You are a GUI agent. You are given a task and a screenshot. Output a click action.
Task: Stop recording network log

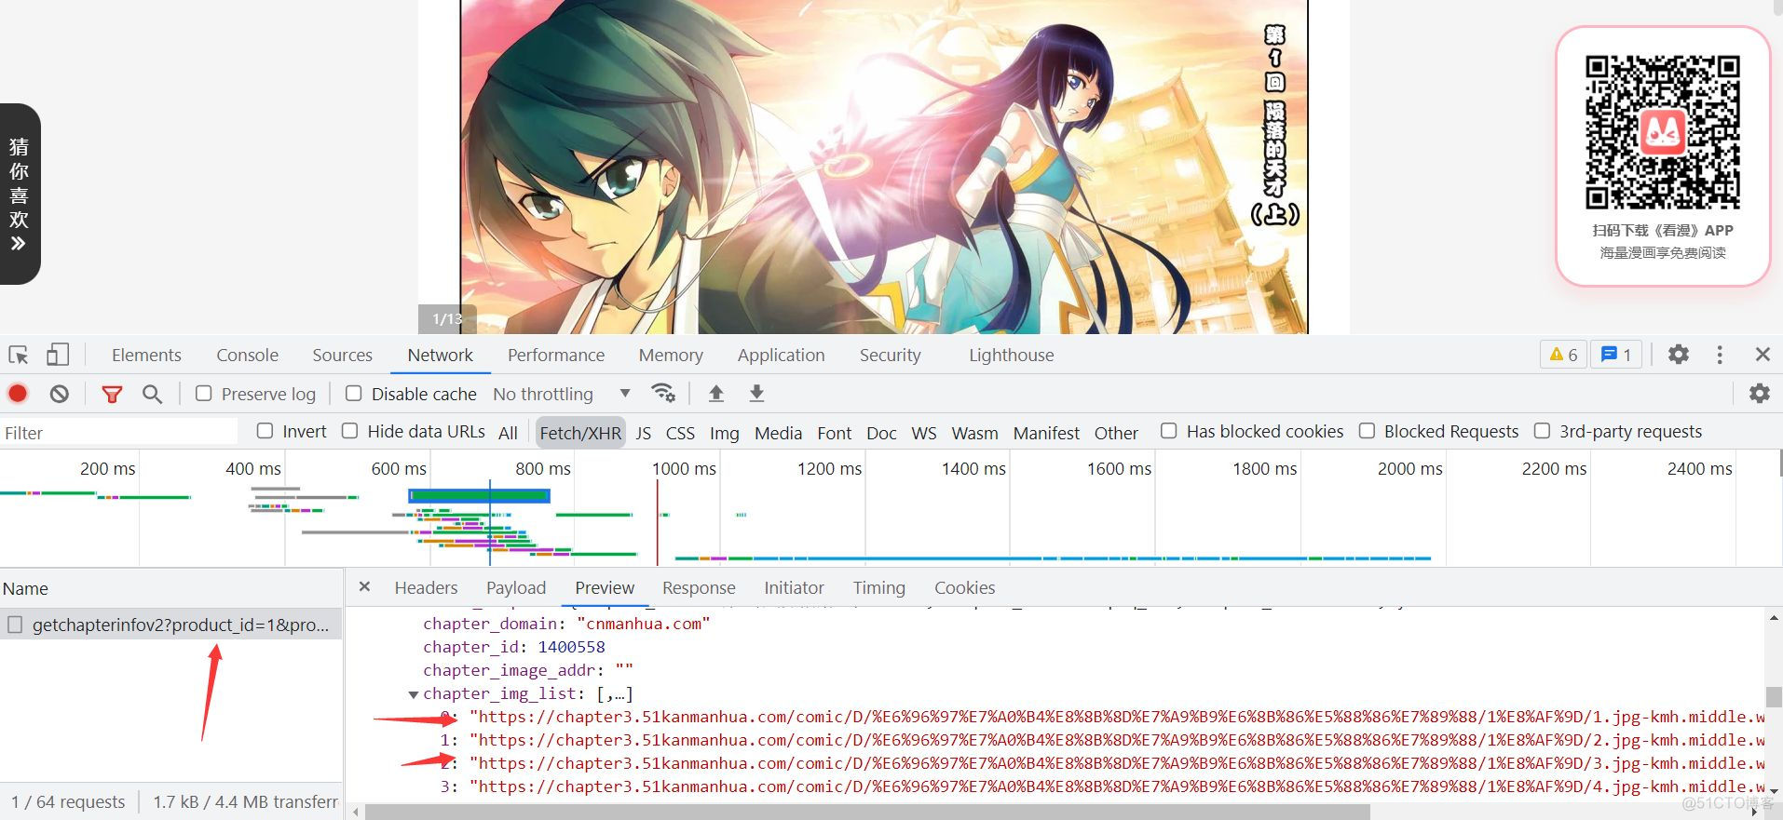pos(18,394)
